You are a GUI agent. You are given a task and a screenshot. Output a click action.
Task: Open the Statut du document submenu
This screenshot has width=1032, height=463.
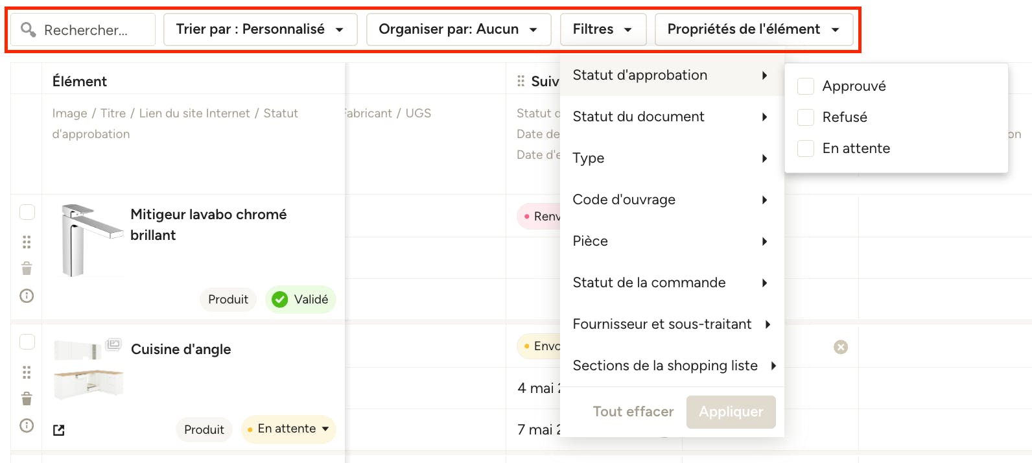[x=672, y=117]
